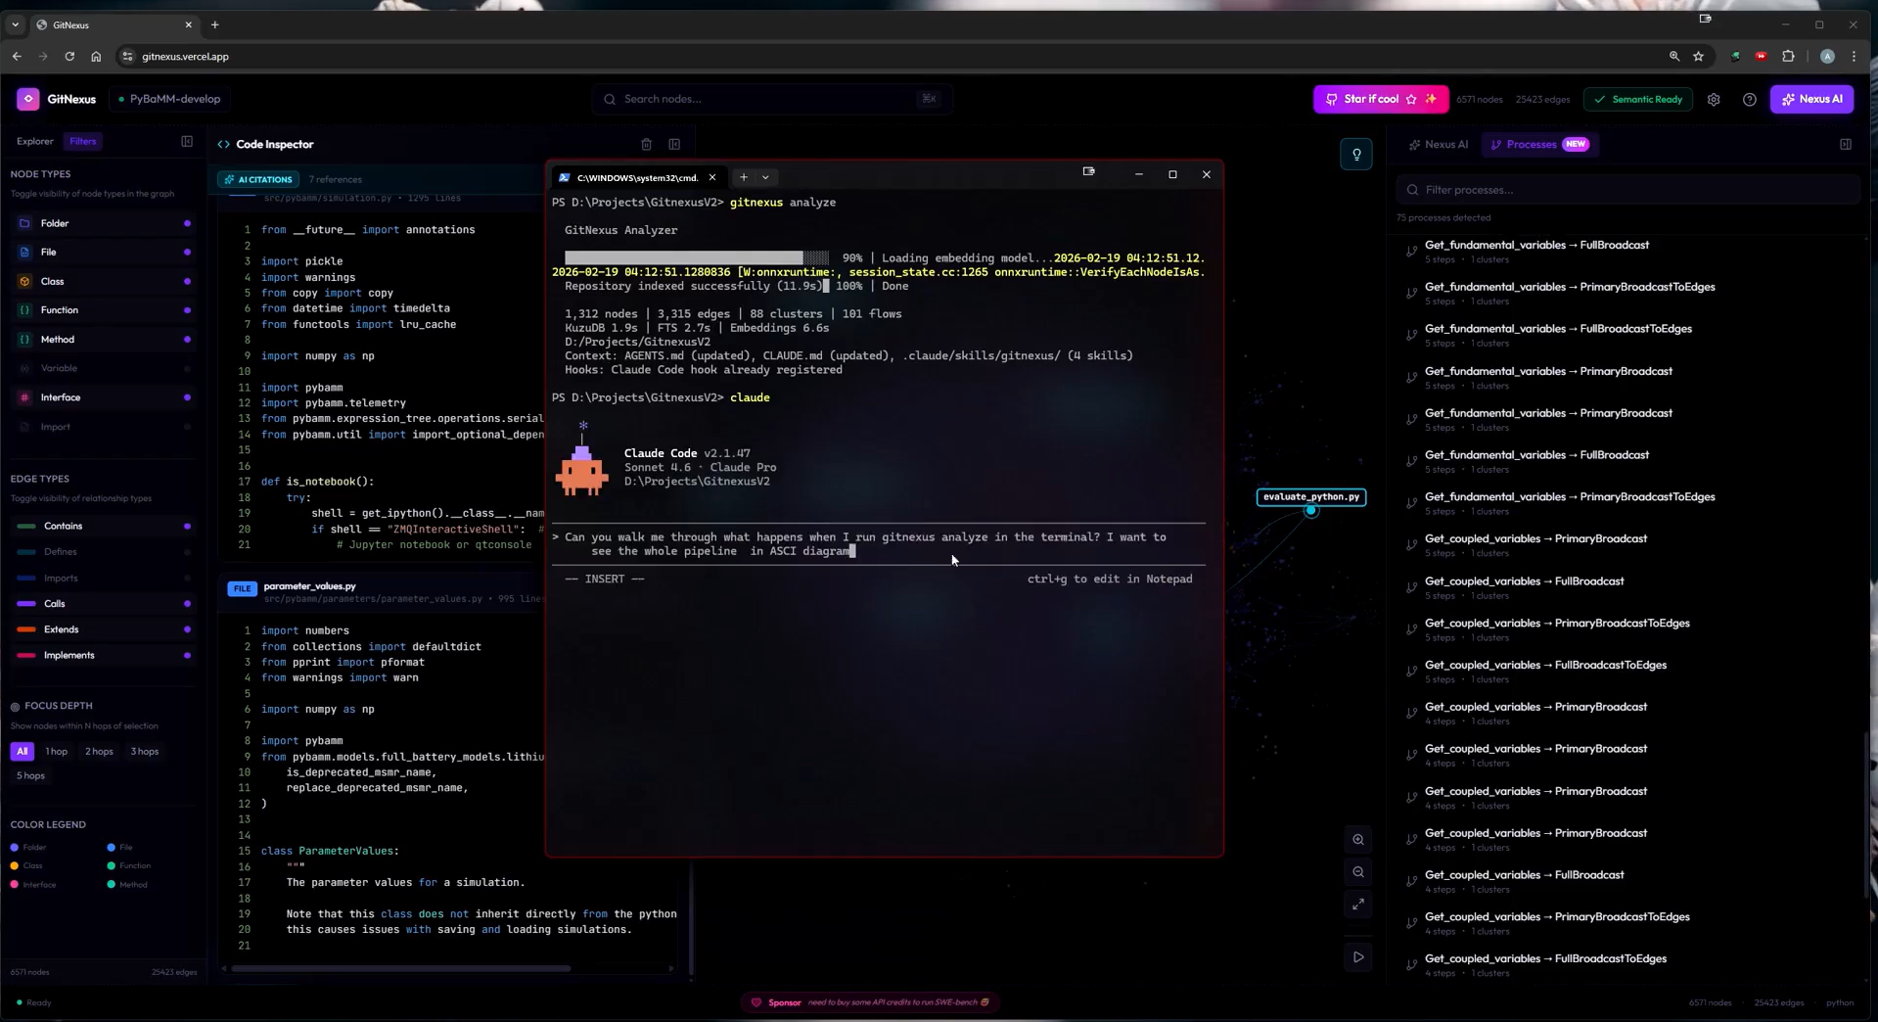This screenshot has height=1022, width=1878.
Task: Go to the browser home page
Action: tap(96, 57)
